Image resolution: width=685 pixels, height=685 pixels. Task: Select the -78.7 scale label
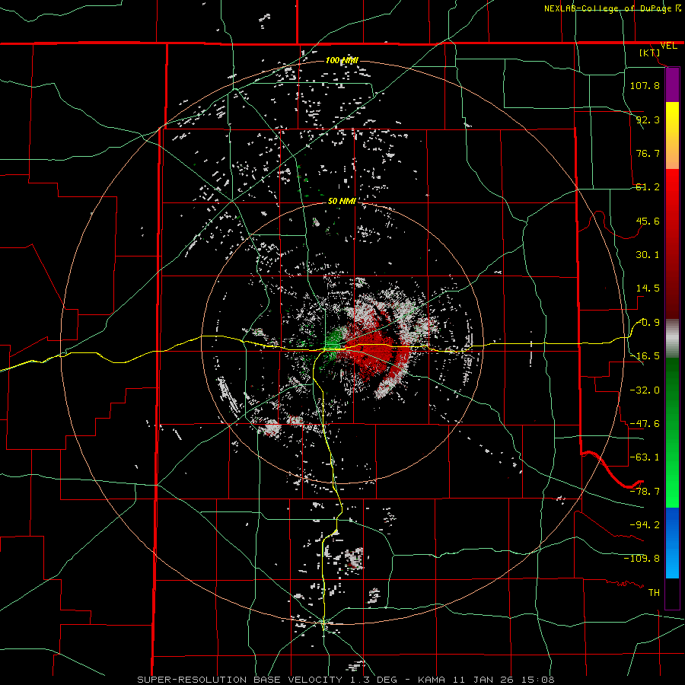(x=645, y=492)
